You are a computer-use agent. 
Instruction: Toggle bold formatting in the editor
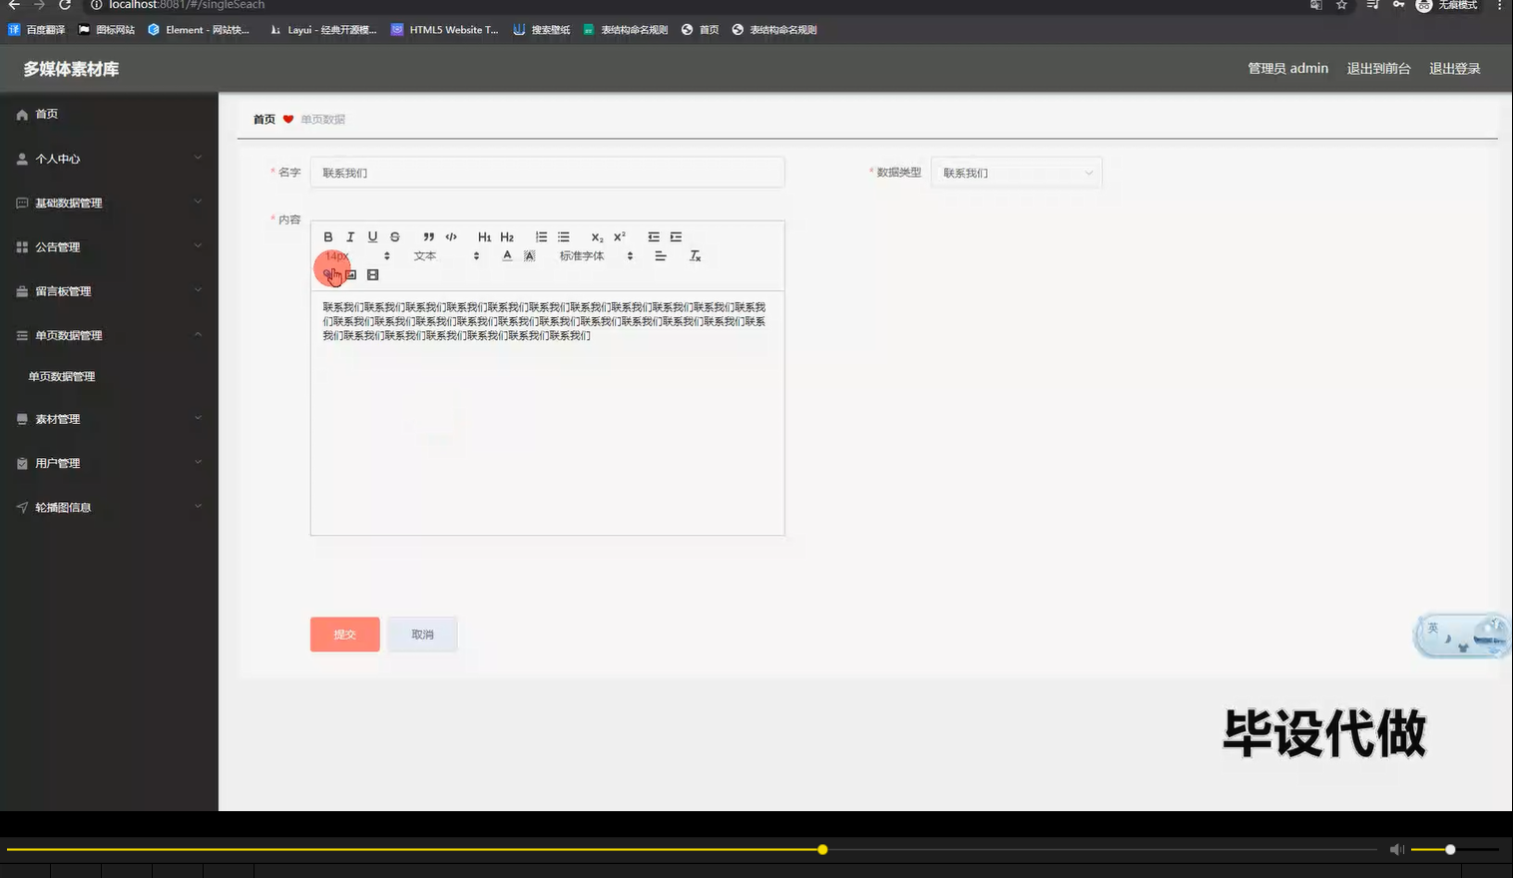[x=327, y=236]
